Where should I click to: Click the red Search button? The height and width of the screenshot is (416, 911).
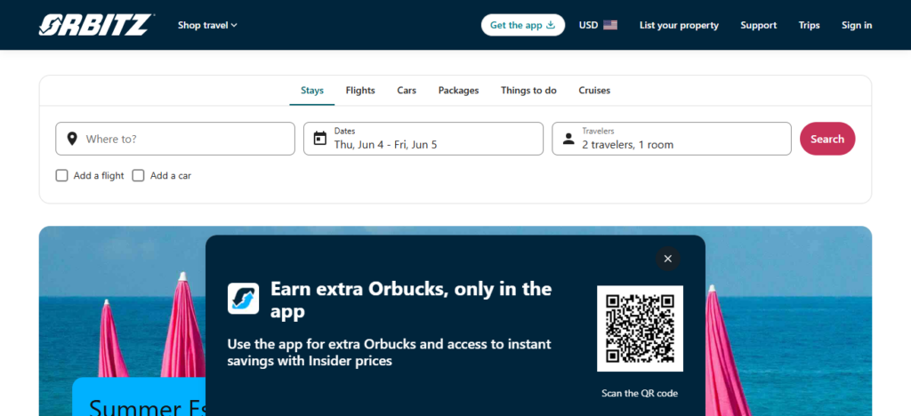click(x=827, y=139)
